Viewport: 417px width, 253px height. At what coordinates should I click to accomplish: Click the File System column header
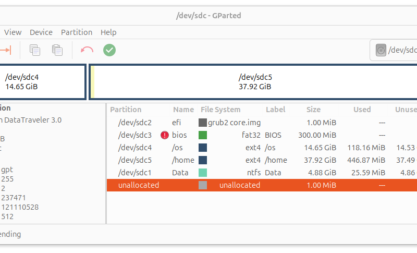(x=220, y=110)
